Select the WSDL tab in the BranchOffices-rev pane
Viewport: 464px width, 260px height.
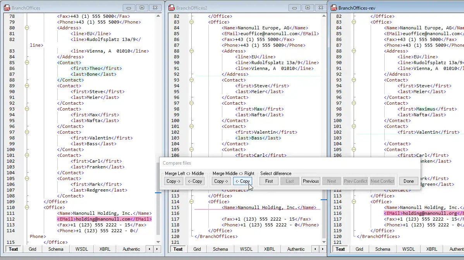pos(408,249)
